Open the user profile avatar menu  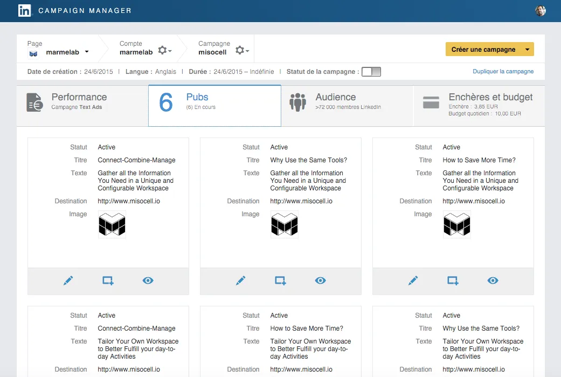541,11
